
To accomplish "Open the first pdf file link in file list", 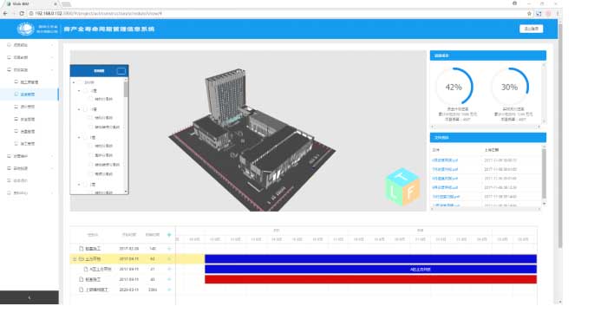I will tap(445, 160).
